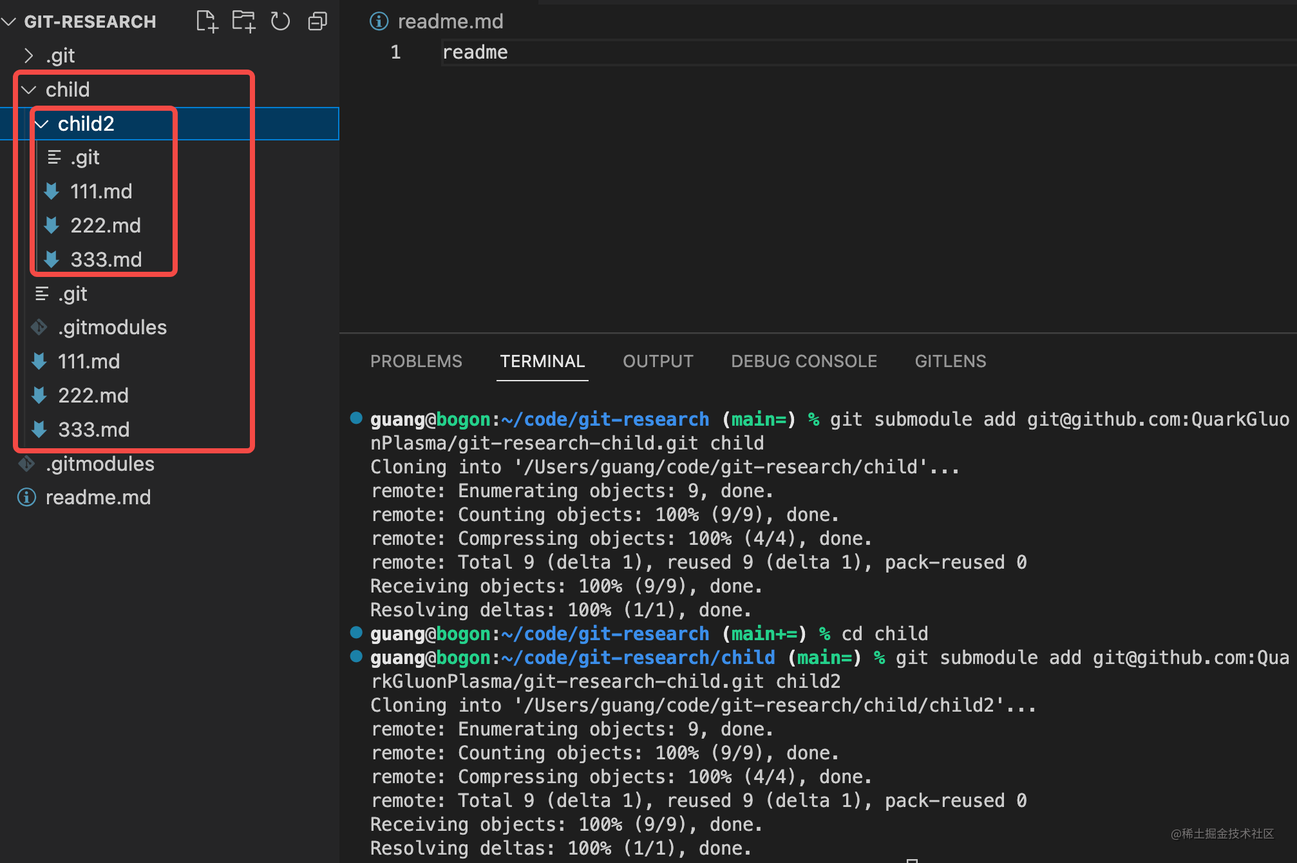Screen dimensions: 1297x863
Task: Click the Collapse Folders icon in Explorer
Action: click(317, 20)
